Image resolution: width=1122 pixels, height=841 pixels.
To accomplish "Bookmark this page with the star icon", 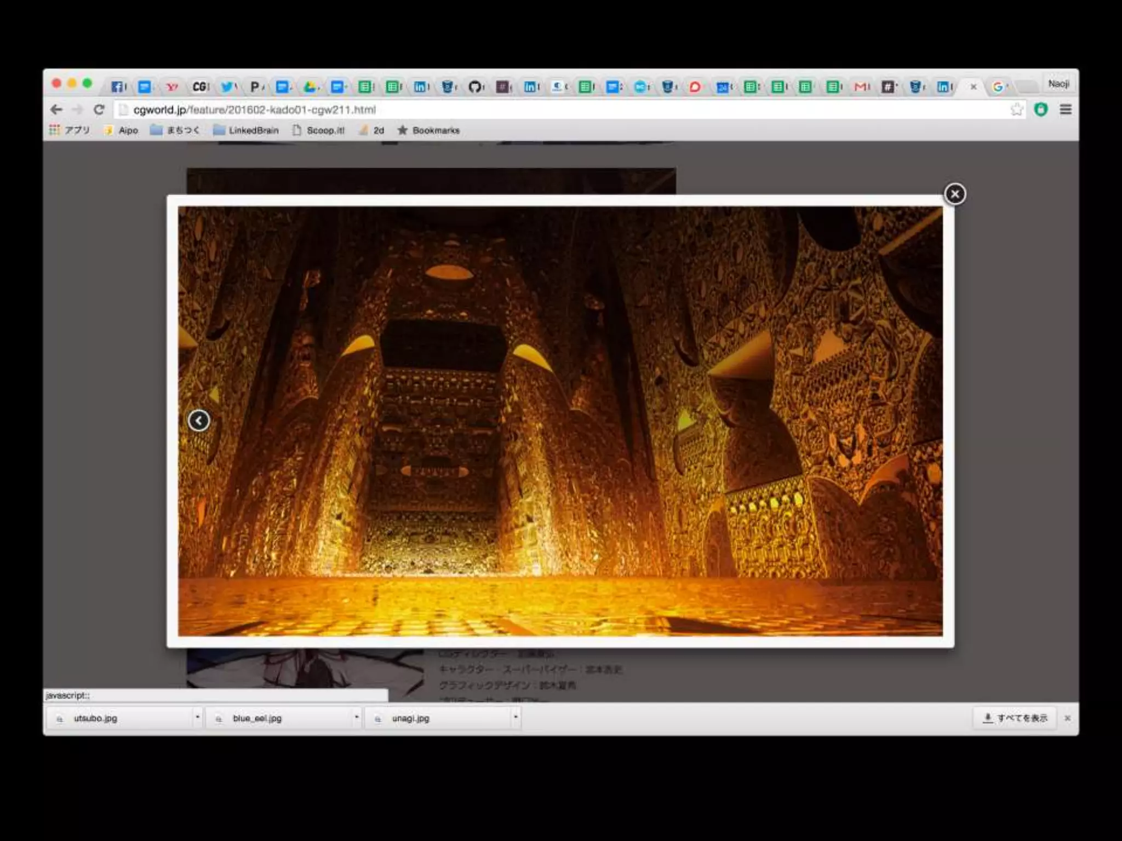I will tap(1016, 110).
